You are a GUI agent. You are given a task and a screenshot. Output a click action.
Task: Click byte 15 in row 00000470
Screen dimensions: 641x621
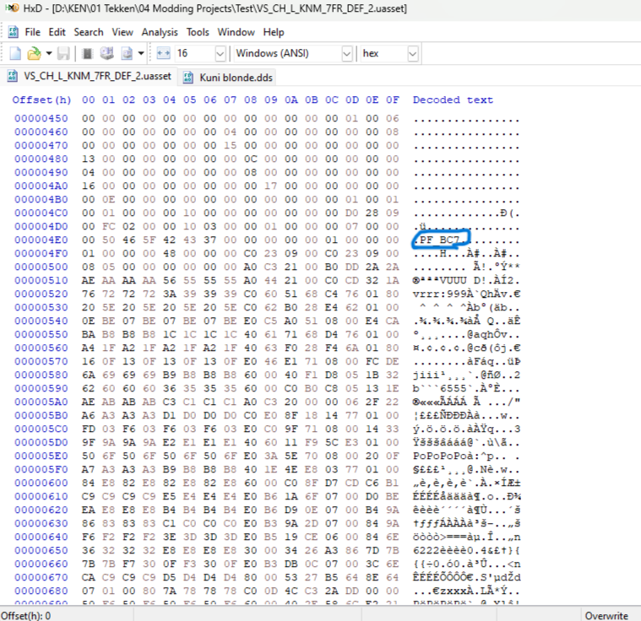point(231,145)
